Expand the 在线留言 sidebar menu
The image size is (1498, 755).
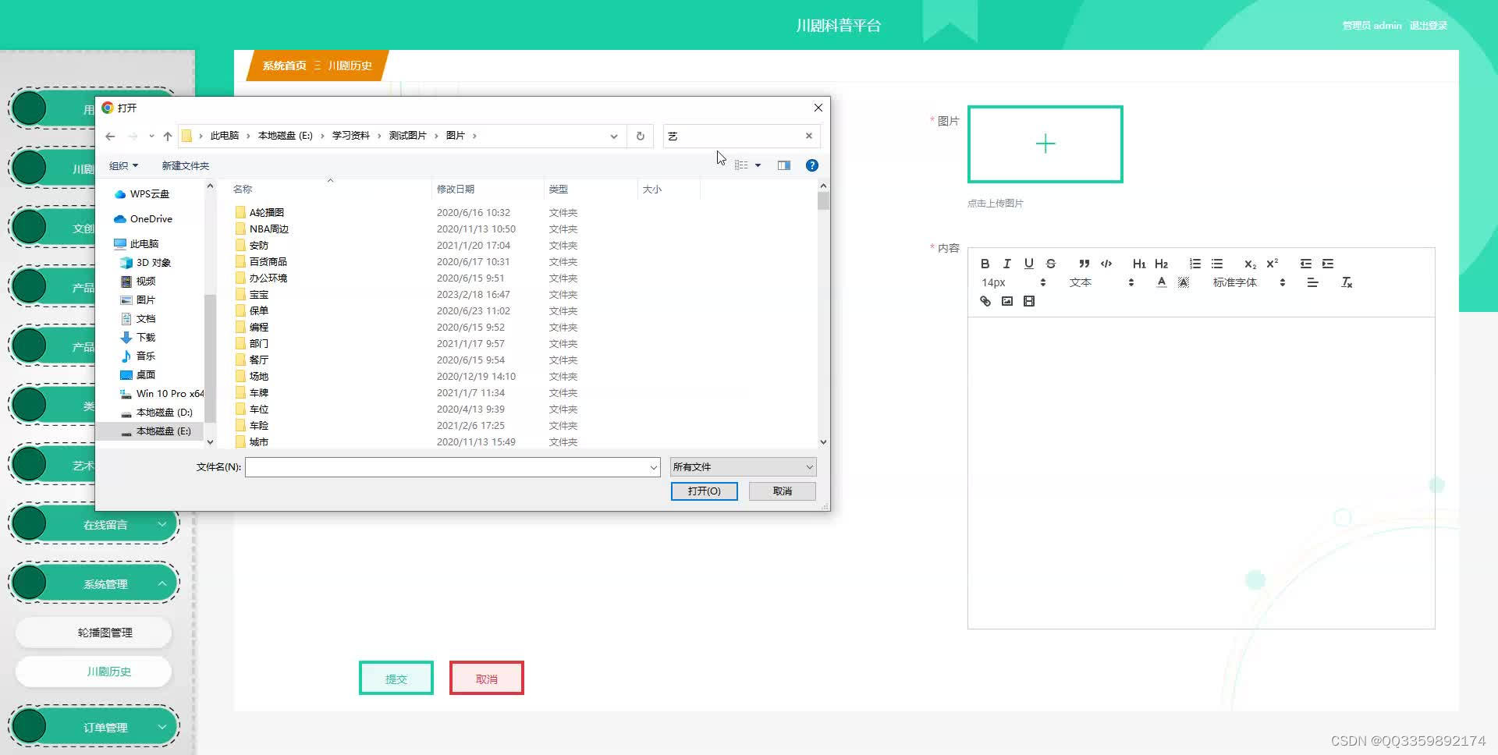pyautogui.click(x=94, y=524)
